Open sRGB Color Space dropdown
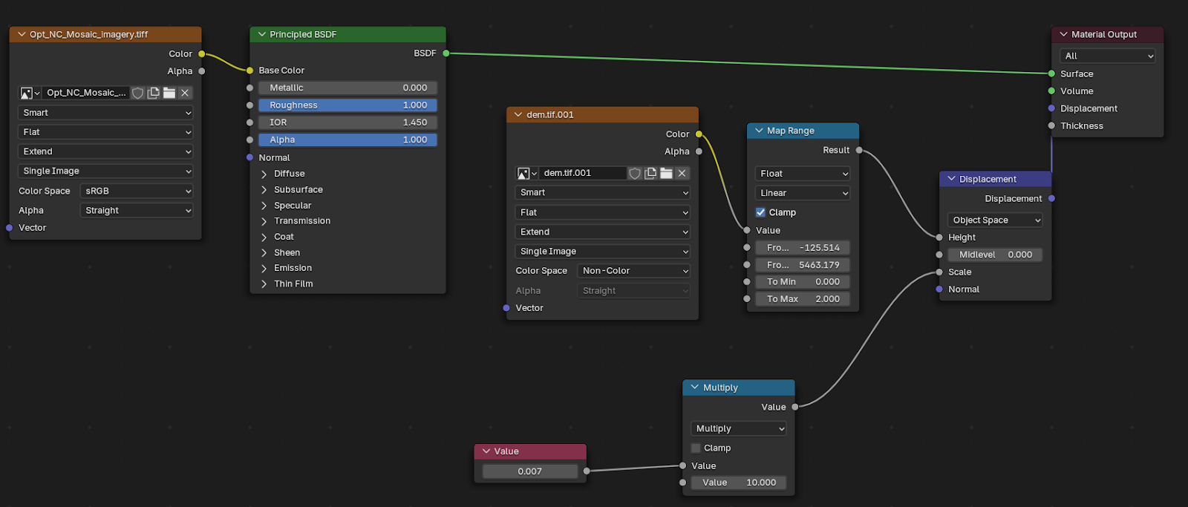This screenshot has width=1188, height=507. [137, 191]
